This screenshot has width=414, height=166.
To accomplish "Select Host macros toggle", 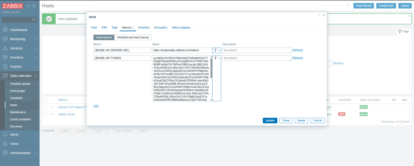I will pos(104,37).
